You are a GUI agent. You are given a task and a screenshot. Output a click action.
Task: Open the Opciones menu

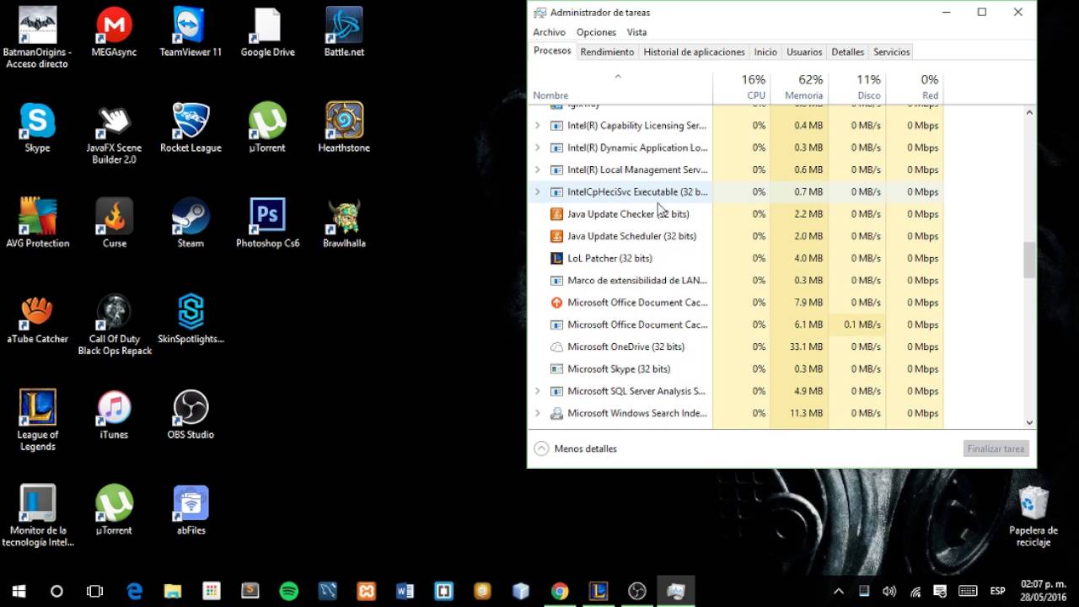coord(596,32)
